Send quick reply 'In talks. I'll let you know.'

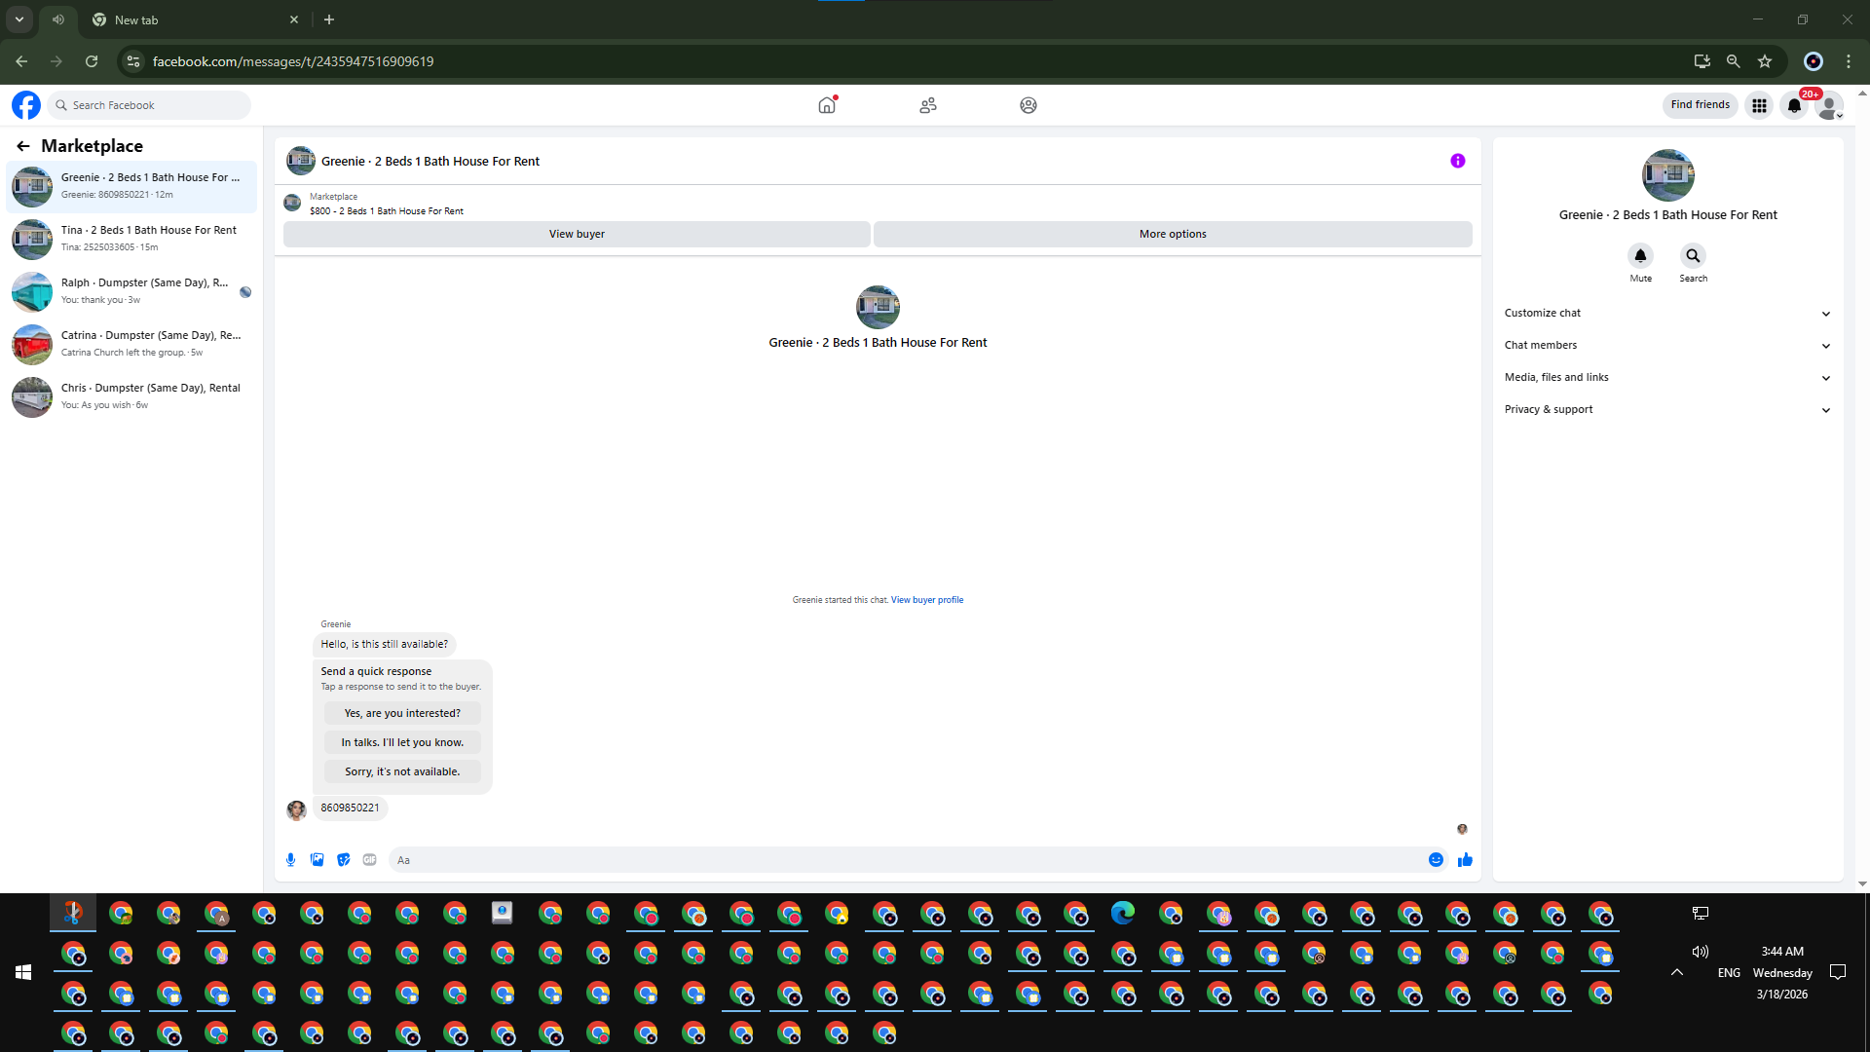402,743
